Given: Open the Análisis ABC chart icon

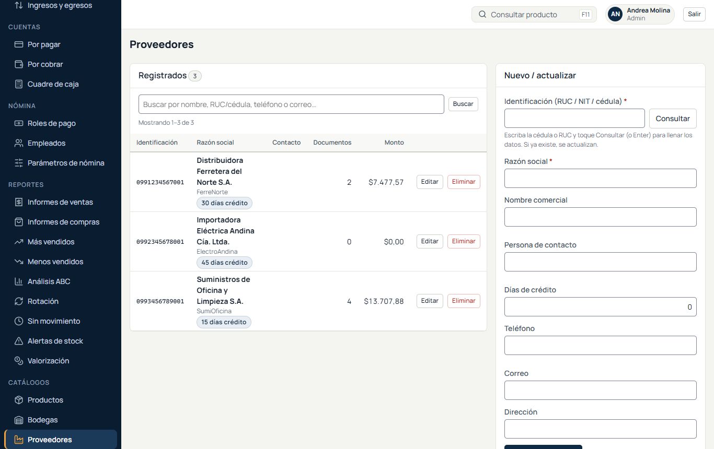Looking at the screenshot, I should 19,281.
